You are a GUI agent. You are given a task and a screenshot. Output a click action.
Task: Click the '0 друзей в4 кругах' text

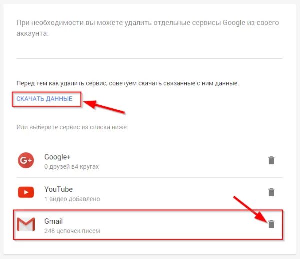pos(71,167)
